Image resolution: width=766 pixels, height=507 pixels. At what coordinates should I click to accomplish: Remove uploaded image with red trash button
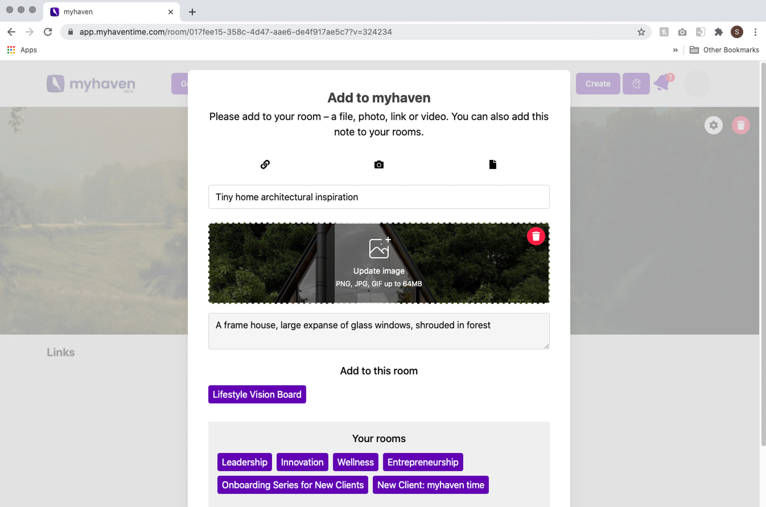pos(535,236)
